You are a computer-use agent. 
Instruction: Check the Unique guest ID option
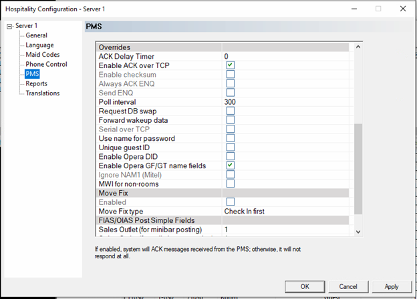(x=230, y=147)
